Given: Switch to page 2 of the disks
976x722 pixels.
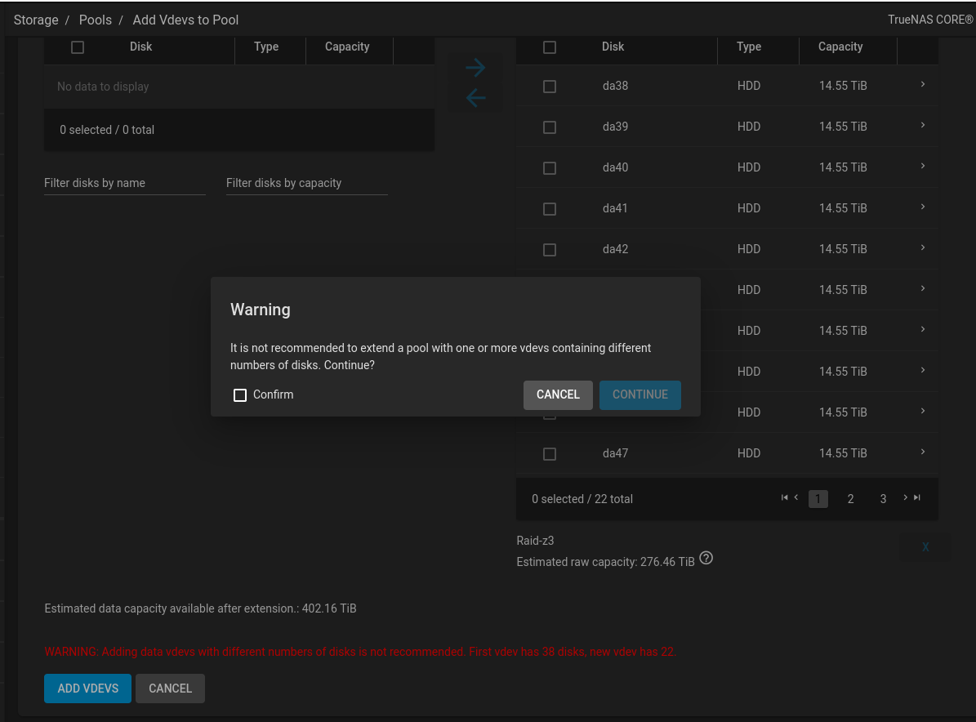Looking at the screenshot, I should click(x=850, y=499).
